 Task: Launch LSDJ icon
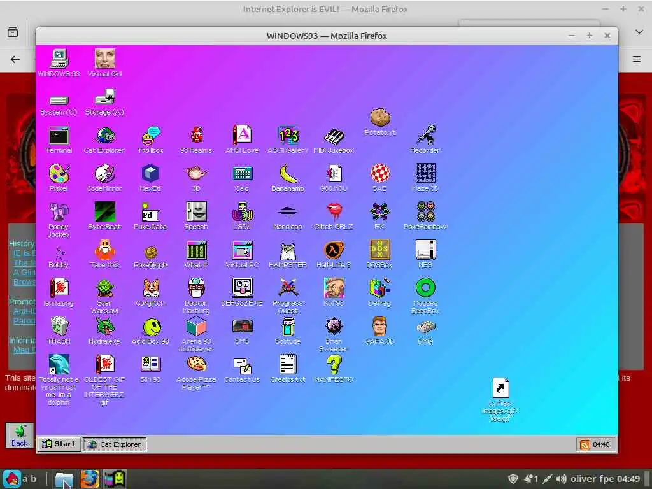[242, 212]
